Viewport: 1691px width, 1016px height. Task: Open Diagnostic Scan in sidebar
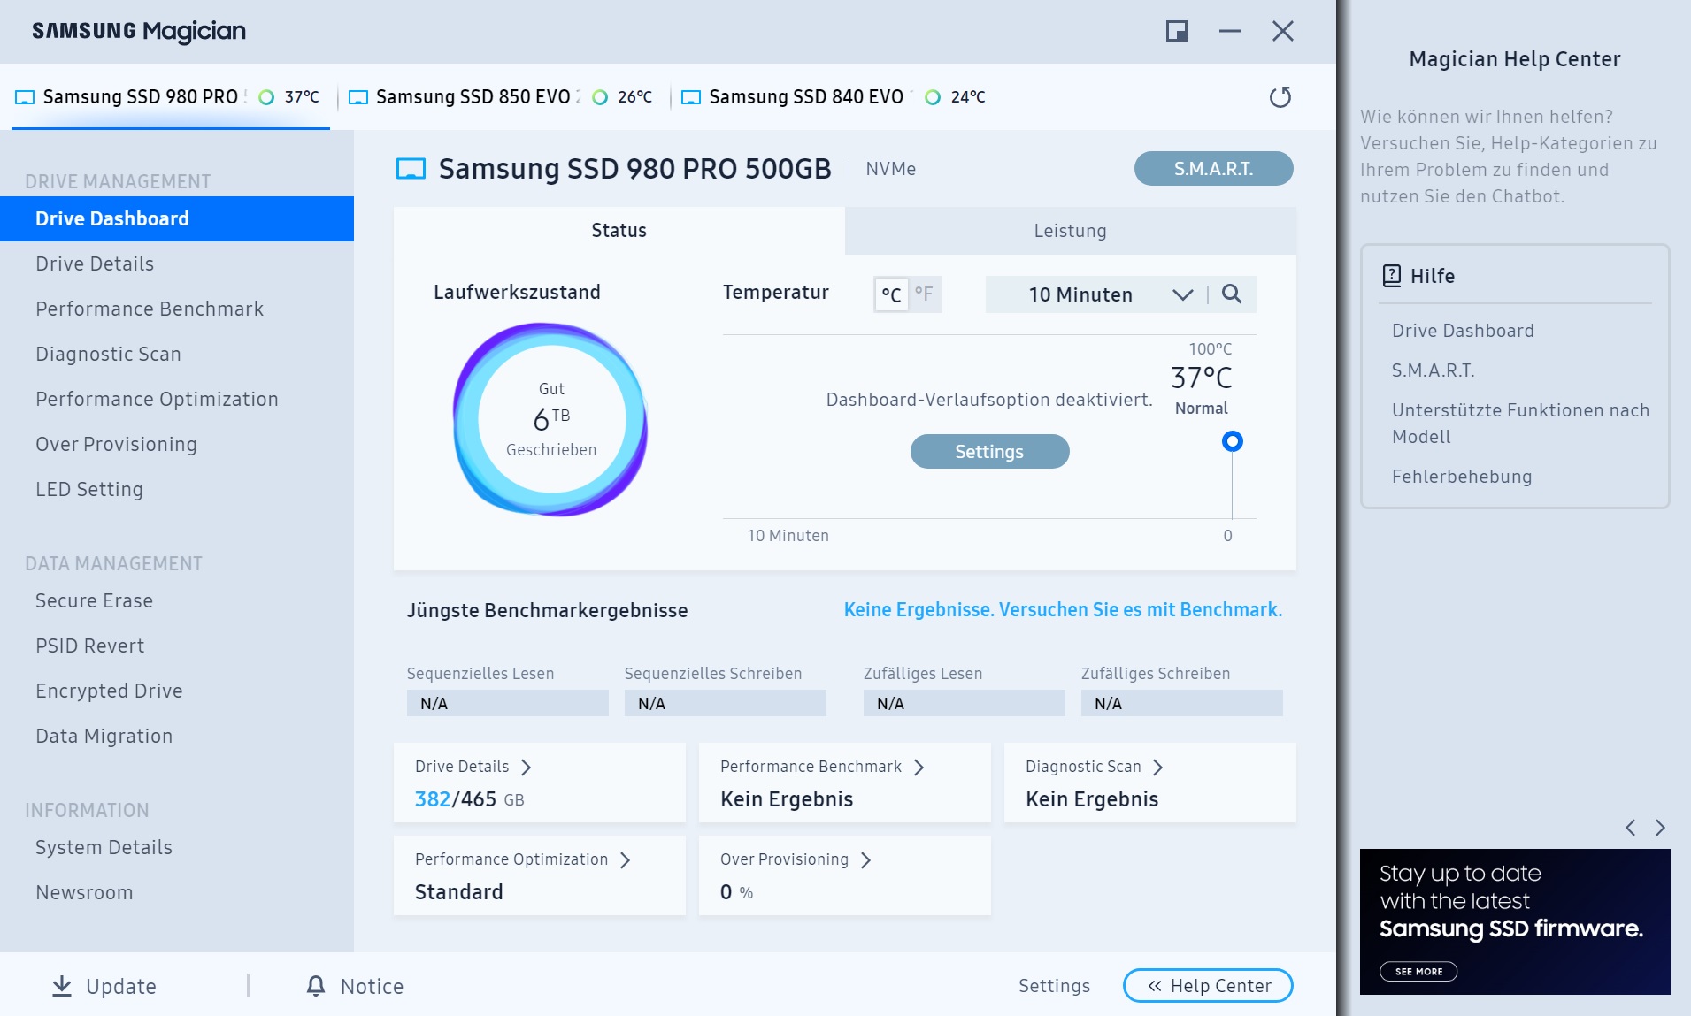coord(177,354)
